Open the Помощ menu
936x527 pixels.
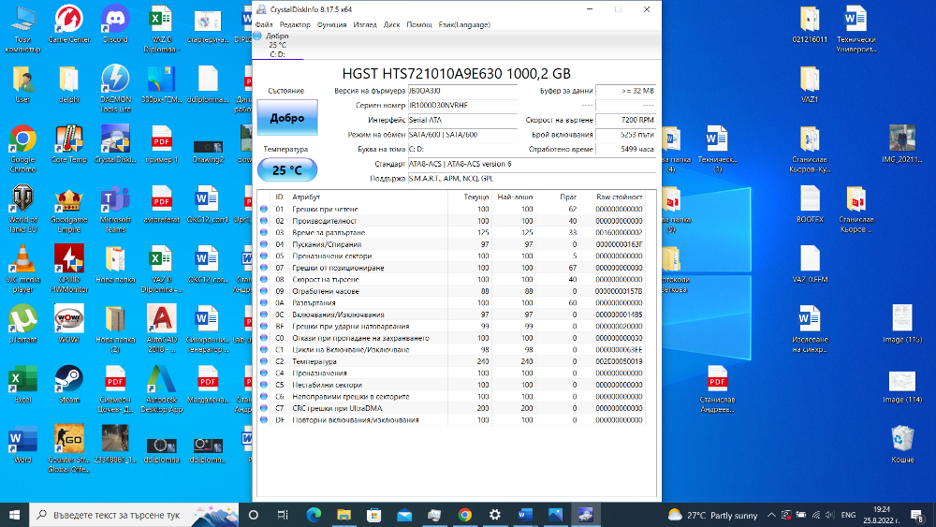[419, 24]
